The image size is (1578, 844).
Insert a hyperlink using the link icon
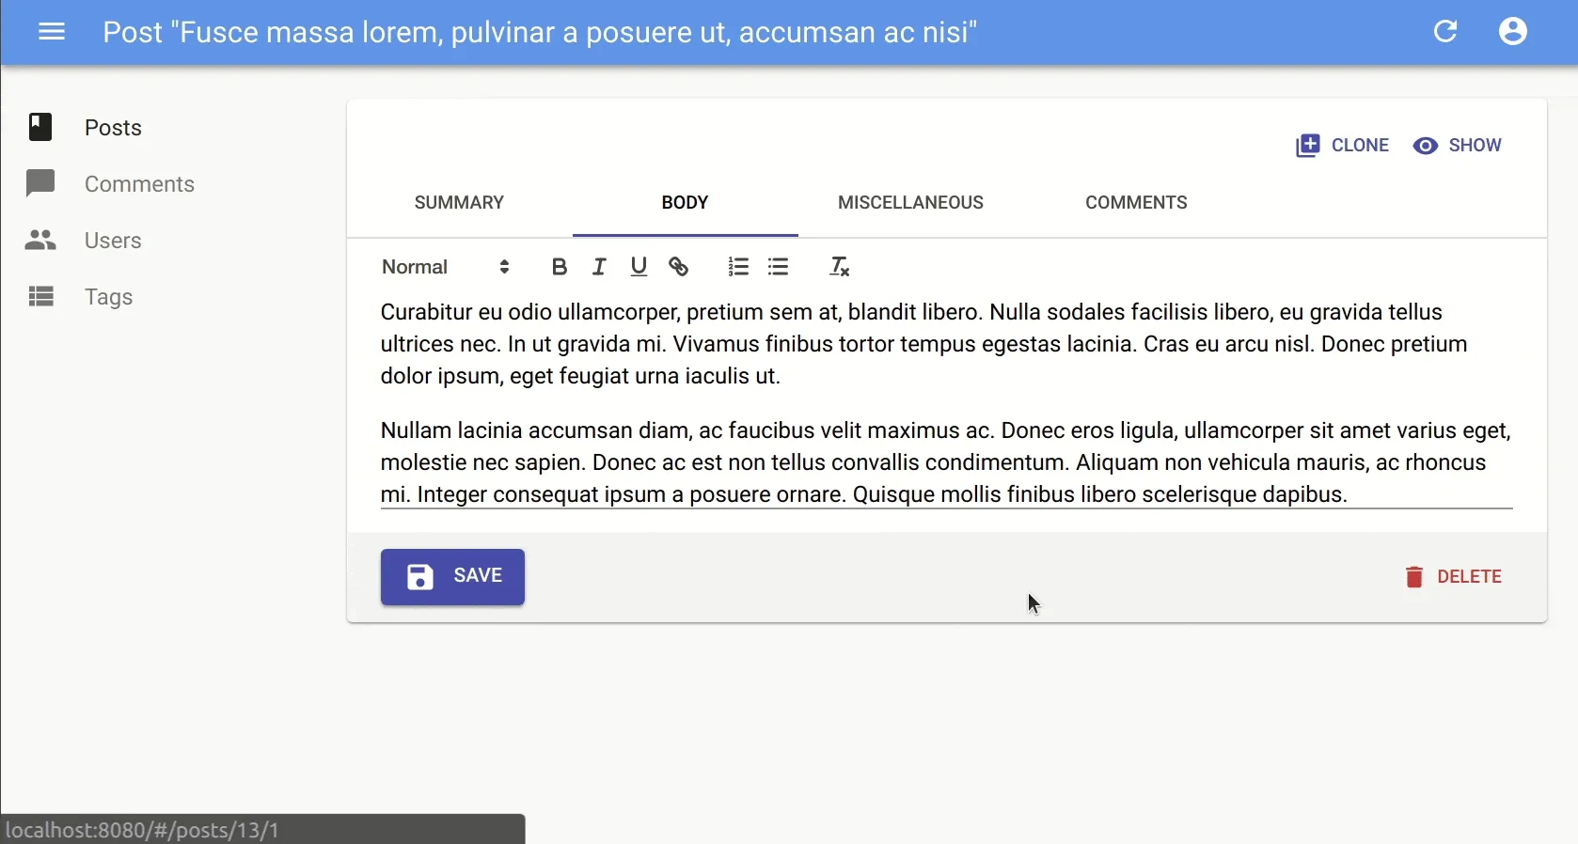tap(678, 267)
